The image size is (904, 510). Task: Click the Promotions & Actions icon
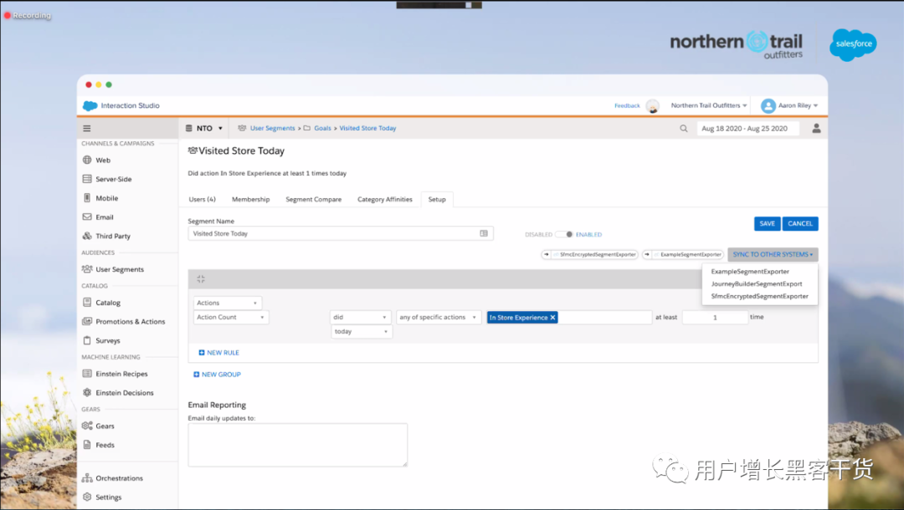pos(87,321)
